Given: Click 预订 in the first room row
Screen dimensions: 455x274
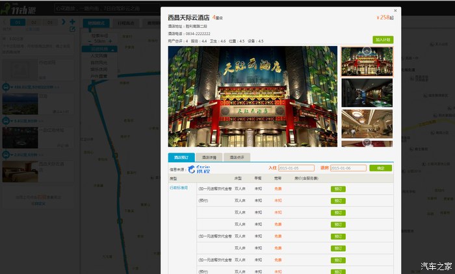Looking at the screenshot, I should (x=338, y=189).
